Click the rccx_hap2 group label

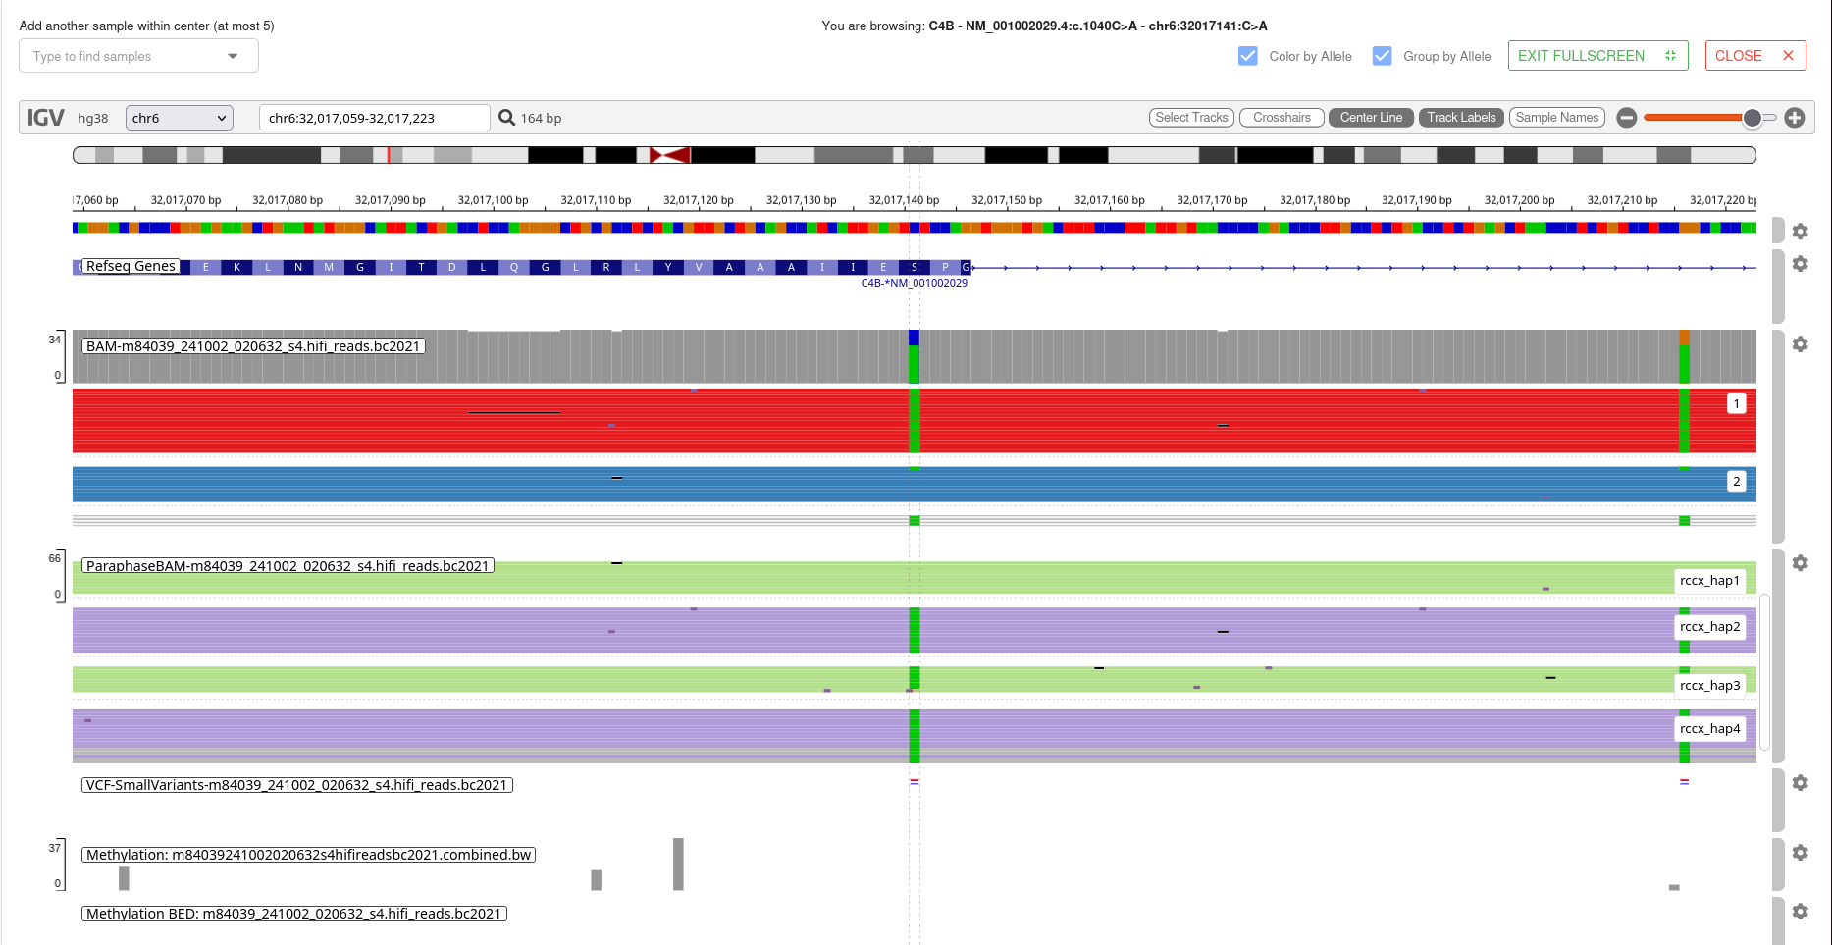[x=1709, y=627]
